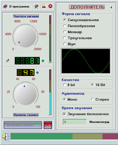This screenshot has width=118, height=145.
Task: Click the speaker icon at bottom
Action: pyautogui.click(x=5, y=137)
